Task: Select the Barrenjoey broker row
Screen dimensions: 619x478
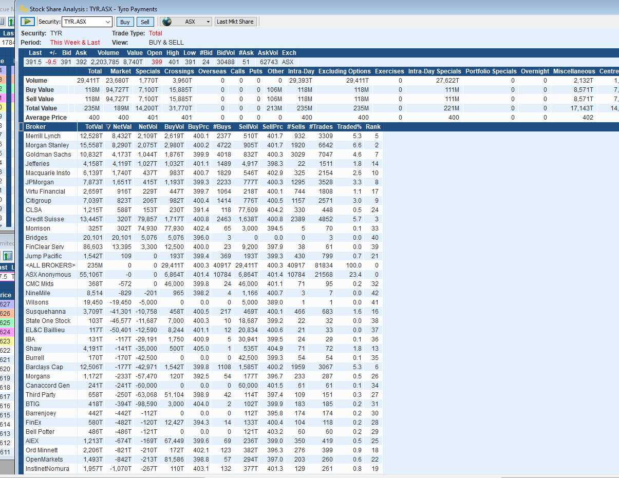Action: pos(203,413)
